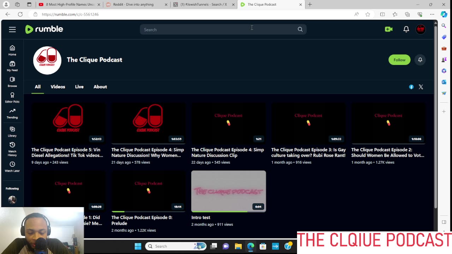Open Editor Picks in the sidebar
The image size is (452, 254).
click(12, 98)
